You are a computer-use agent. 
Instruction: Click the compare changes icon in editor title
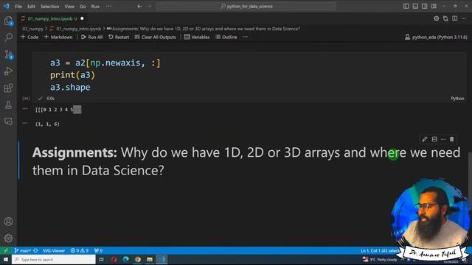pyautogui.click(x=445, y=18)
